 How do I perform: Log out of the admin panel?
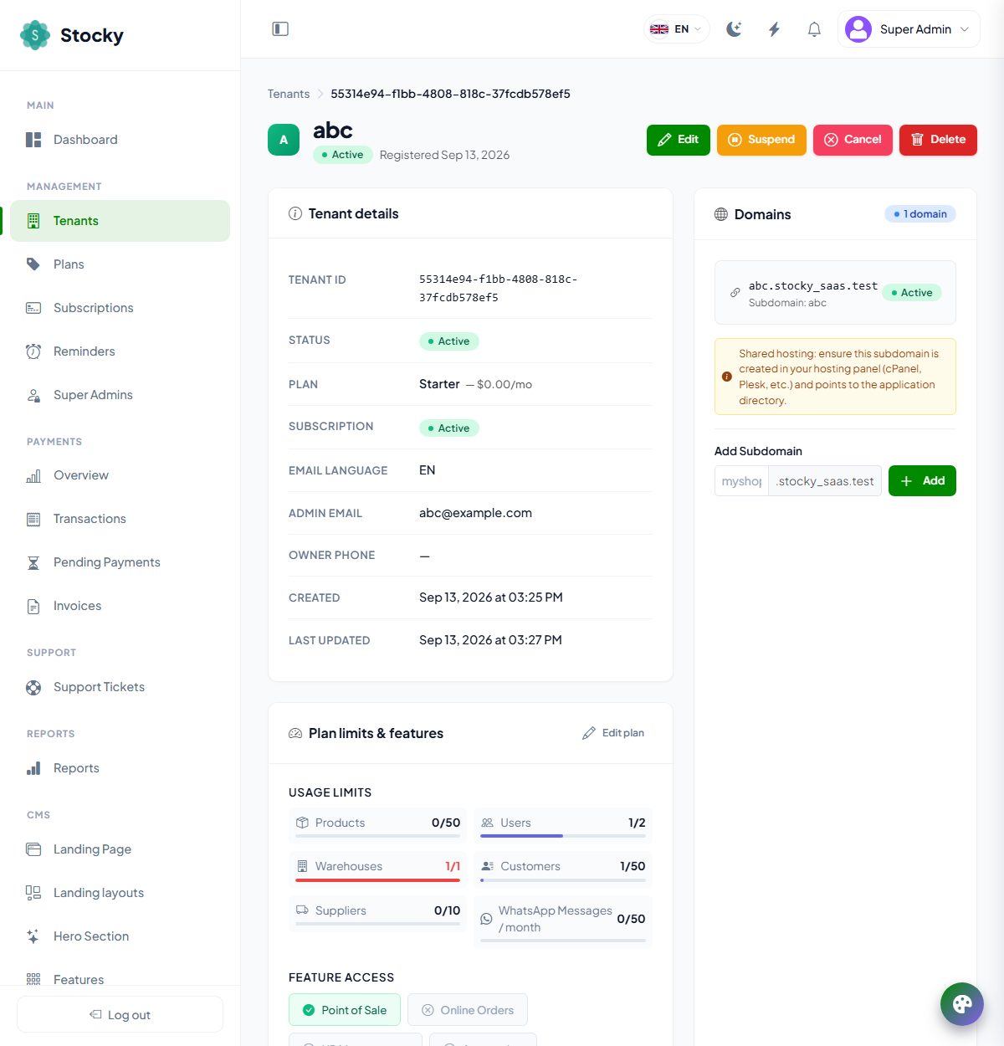[120, 1014]
